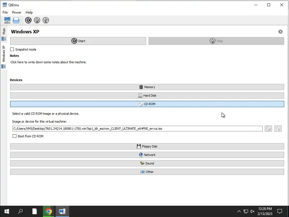Expand the Hard Disk device section
The width and height of the screenshot is (289, 217).
tap(147, 96)
